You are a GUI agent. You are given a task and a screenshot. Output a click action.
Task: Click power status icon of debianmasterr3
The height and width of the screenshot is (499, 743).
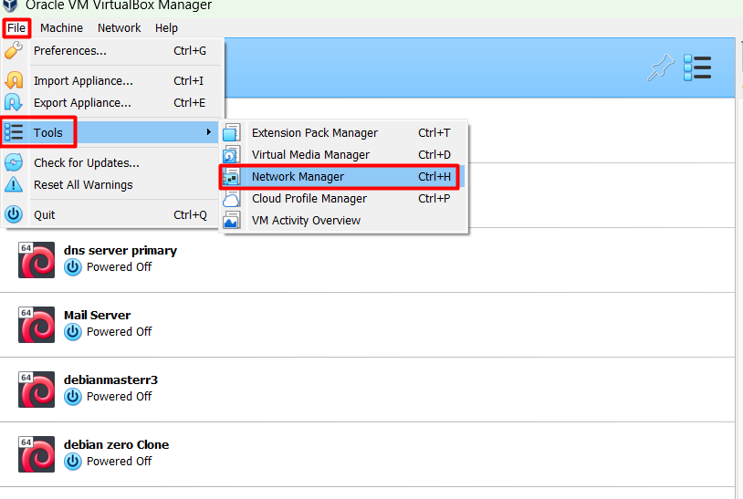73,397
